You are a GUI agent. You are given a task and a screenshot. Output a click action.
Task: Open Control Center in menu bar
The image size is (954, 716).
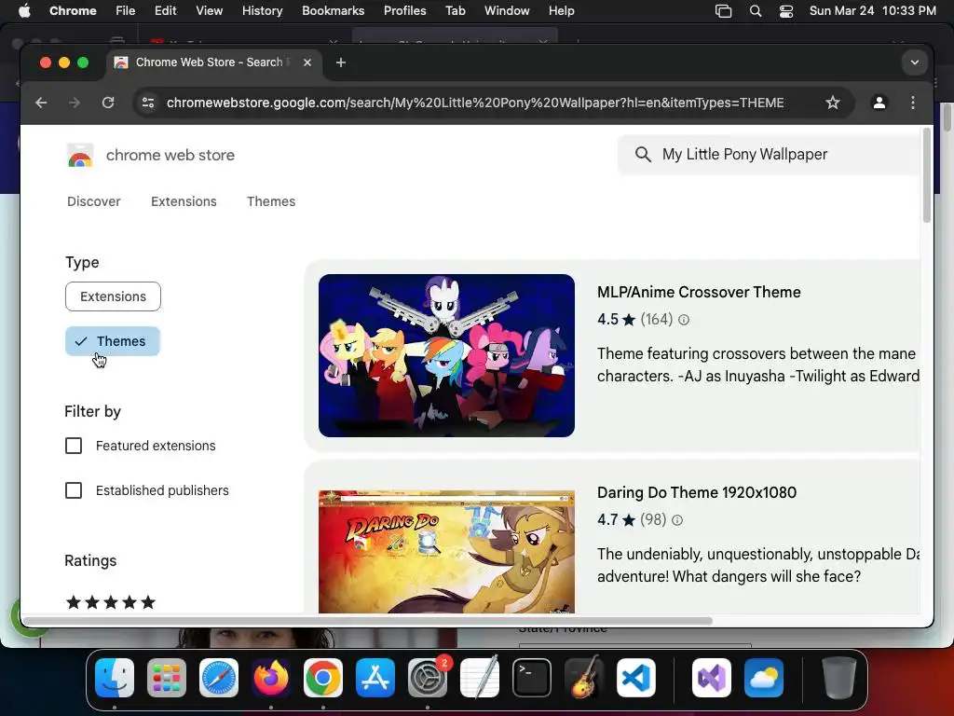tap(786, 11)
